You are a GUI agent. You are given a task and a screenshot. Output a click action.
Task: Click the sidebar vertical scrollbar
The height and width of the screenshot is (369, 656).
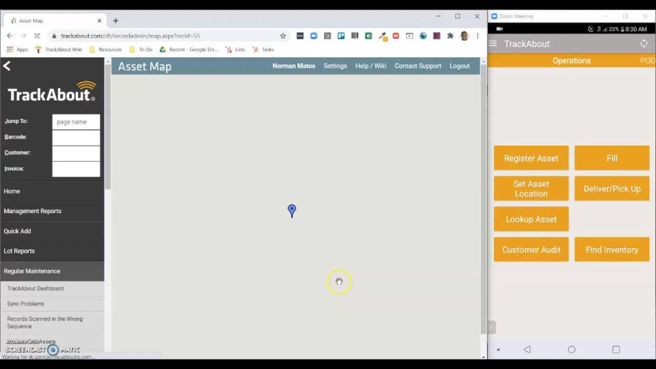coord(107,126)
